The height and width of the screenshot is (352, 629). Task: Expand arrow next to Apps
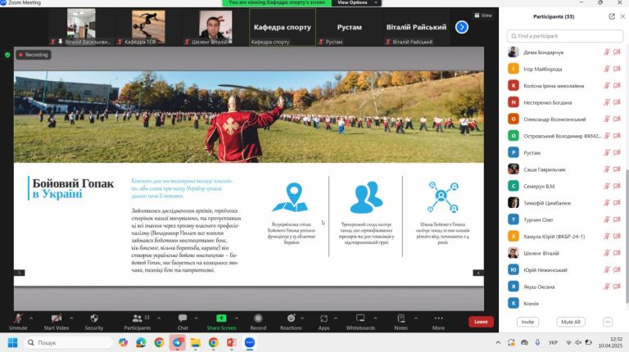[335, 318]
